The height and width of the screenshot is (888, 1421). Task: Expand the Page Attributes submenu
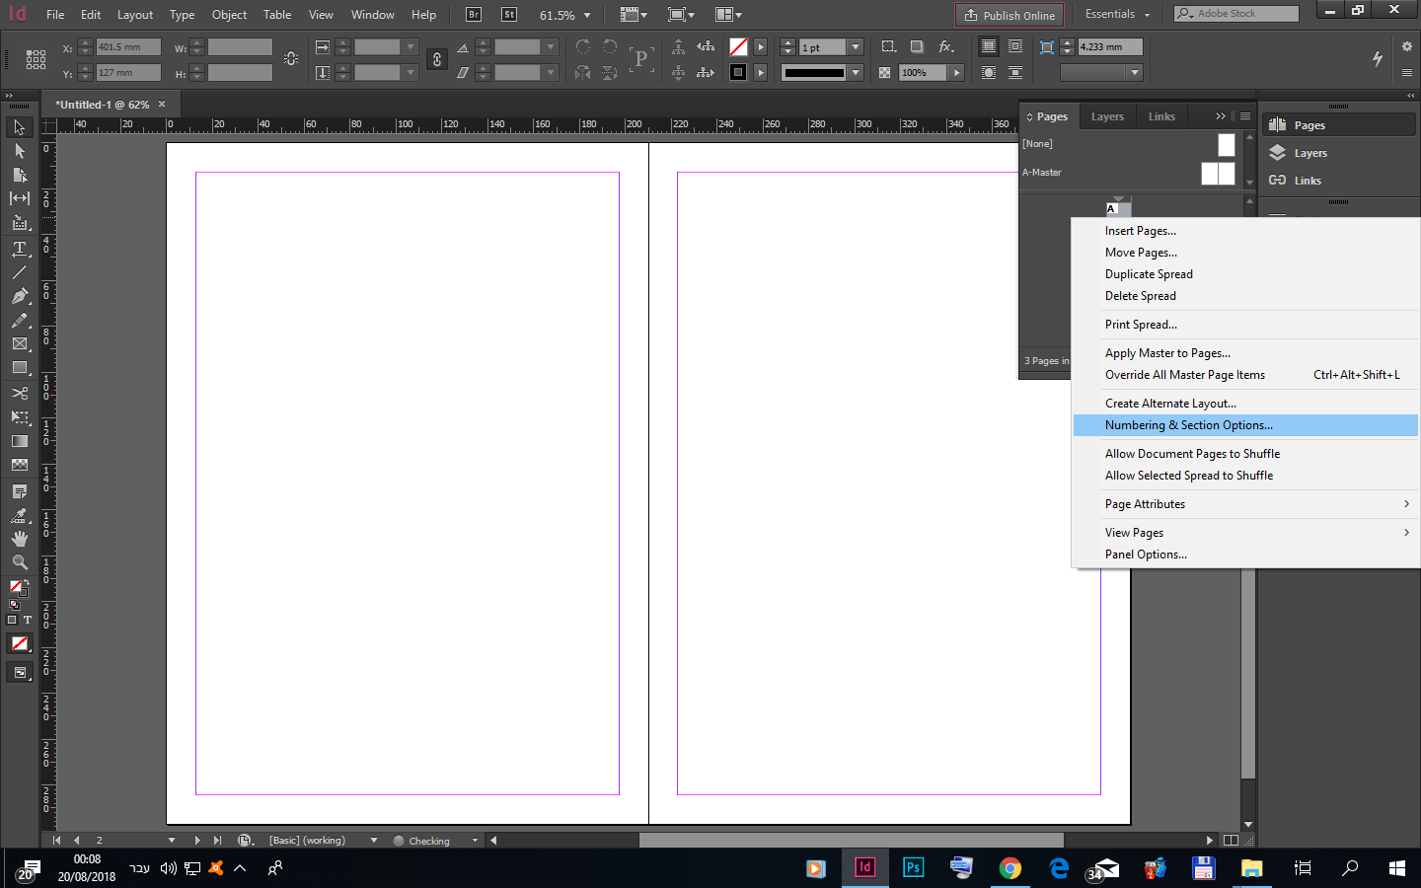(x=1145, y=503)
